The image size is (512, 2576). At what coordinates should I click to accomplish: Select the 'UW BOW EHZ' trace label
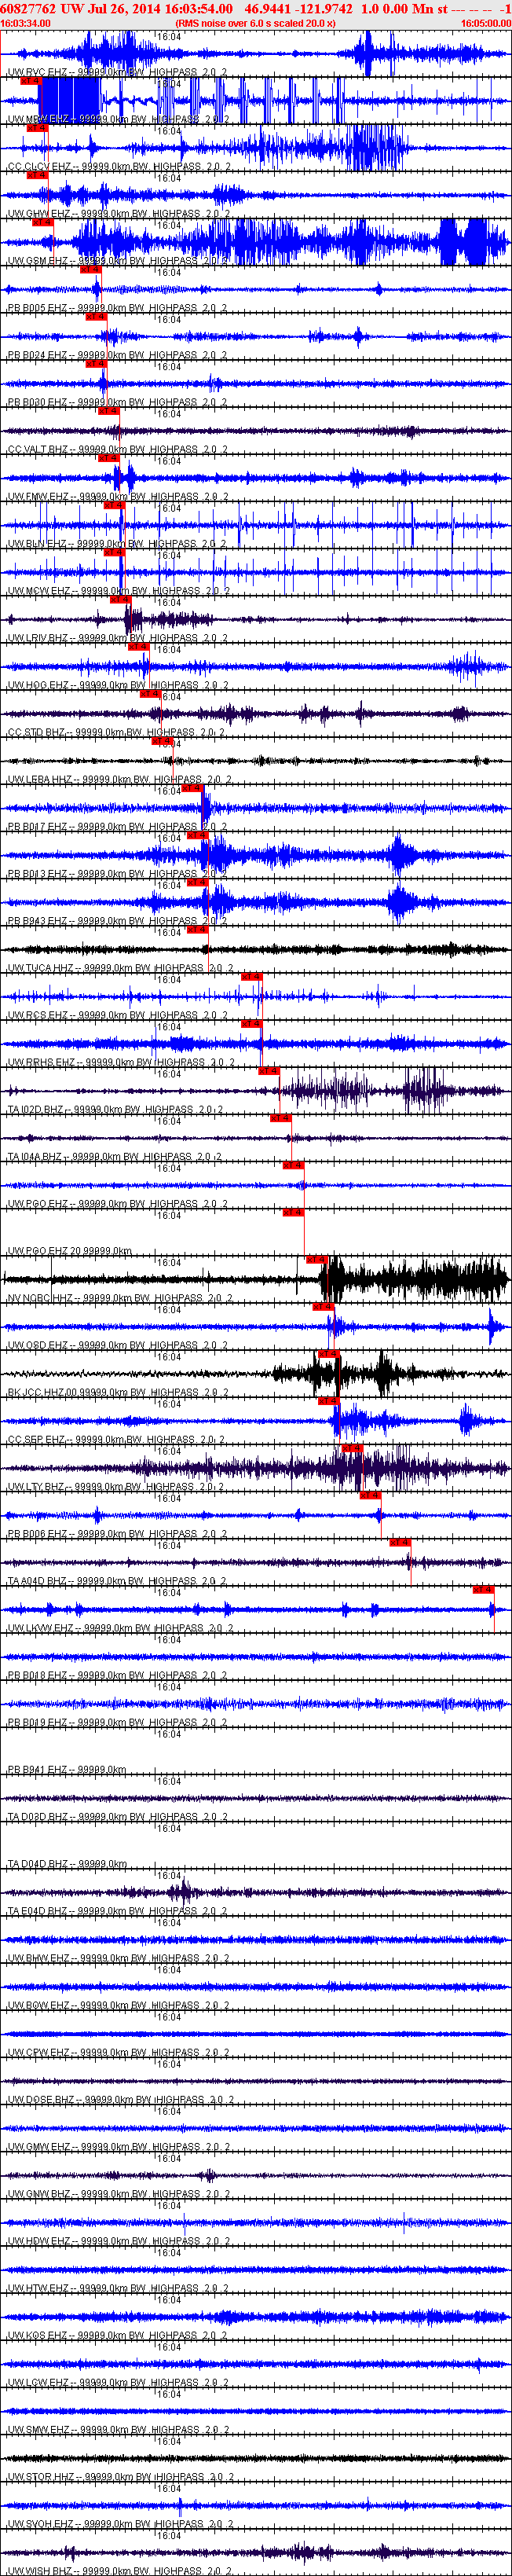point(118,2006)
